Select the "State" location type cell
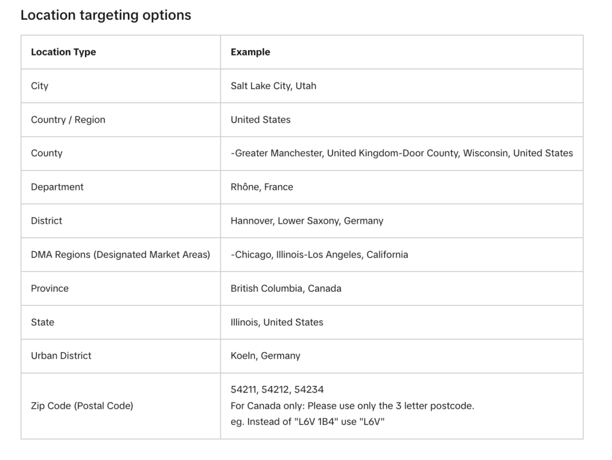The width and height of the screenshot is (612, 460). (42, 322)
